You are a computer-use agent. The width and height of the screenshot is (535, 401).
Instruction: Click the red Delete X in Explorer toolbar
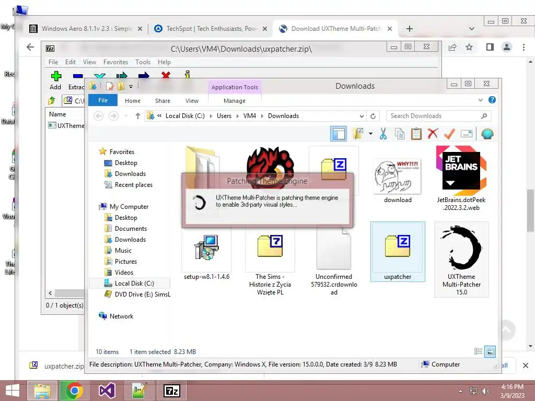point(433,133)
